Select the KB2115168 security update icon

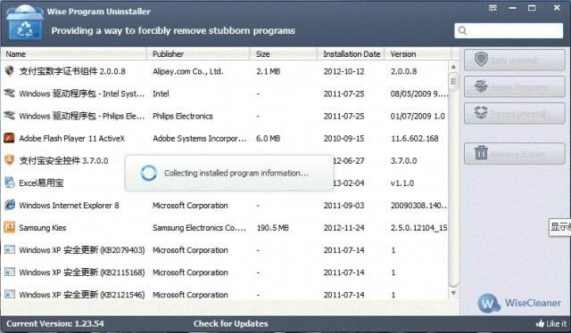coord(10,272)
